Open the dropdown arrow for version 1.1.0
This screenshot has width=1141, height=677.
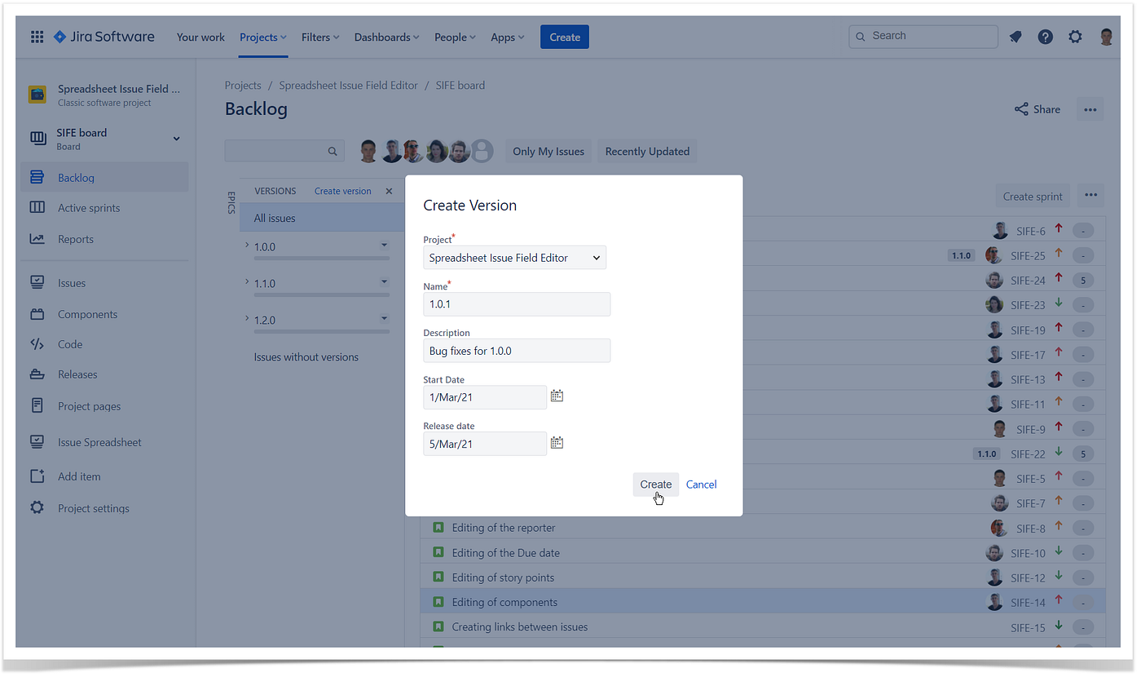(x=384, y=281)
